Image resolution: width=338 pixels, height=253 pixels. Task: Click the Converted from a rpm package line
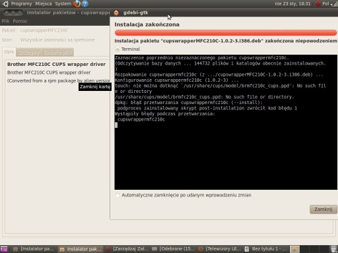tap(58, 81)
